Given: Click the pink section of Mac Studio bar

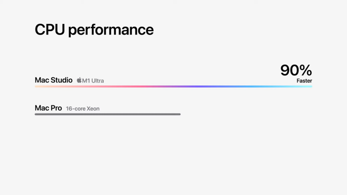Looking at the screenshot, I should (x=129, y=86).
